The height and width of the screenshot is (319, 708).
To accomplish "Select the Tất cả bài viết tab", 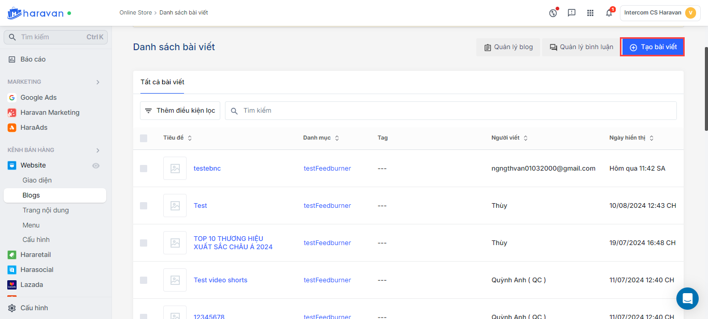I will pyautogui.click(x=162, y=82).
